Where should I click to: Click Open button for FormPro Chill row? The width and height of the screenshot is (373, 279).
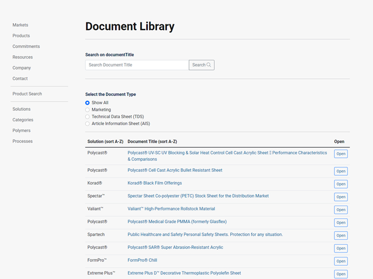coord(341,261)
